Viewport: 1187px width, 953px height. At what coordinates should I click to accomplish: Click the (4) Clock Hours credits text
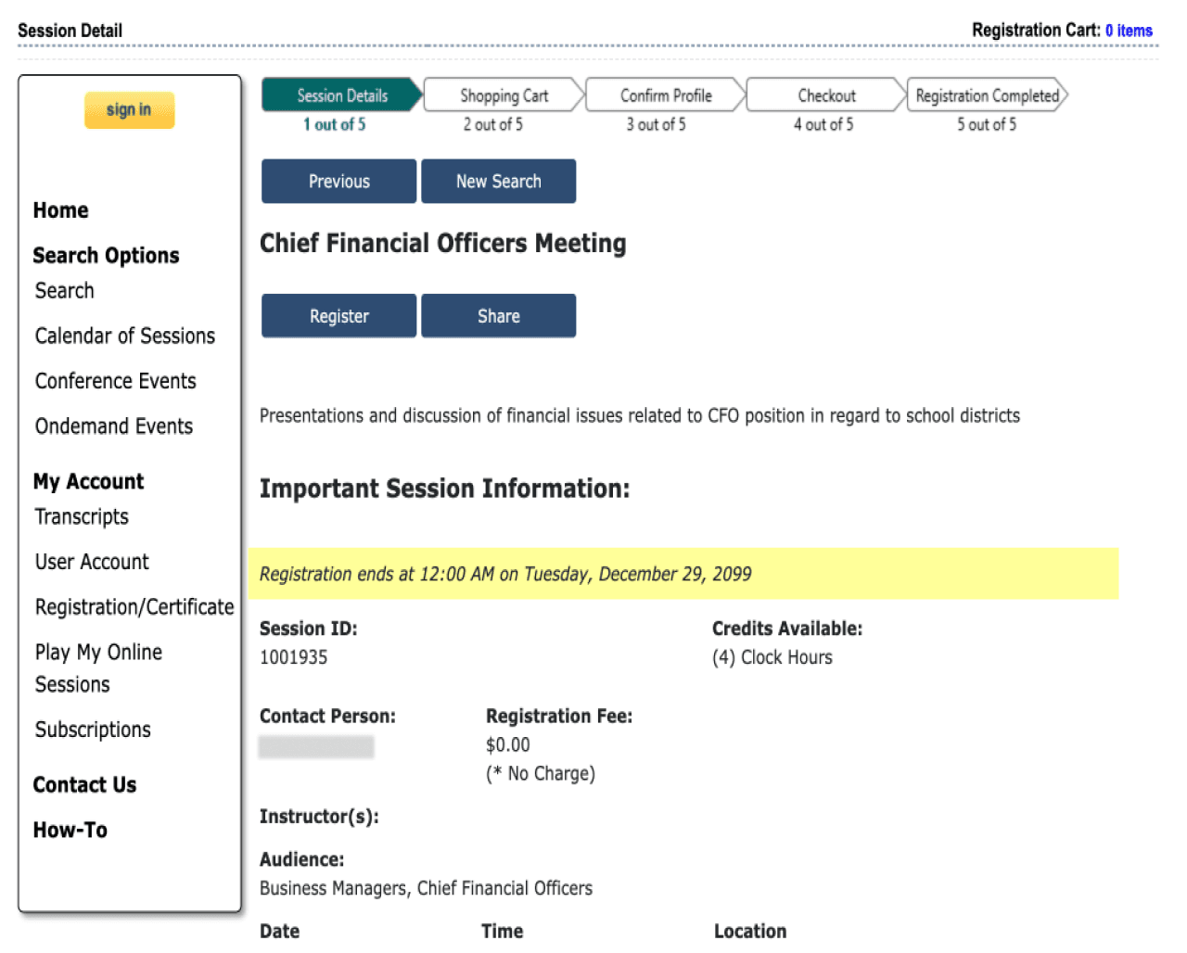tap(772, 657)
